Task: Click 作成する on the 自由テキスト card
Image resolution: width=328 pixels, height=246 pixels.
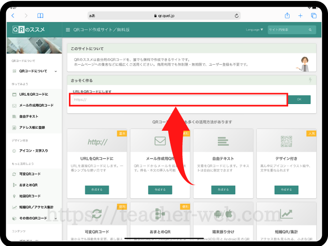Action: [223, 190]
